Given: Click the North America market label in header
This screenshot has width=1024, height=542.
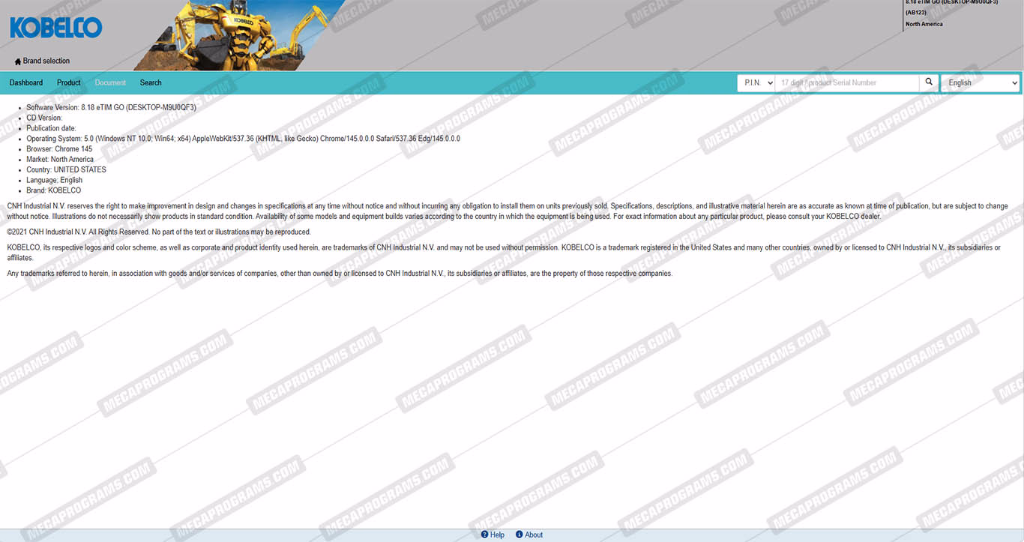Looking at the screenshot, I should coord(924,24).
